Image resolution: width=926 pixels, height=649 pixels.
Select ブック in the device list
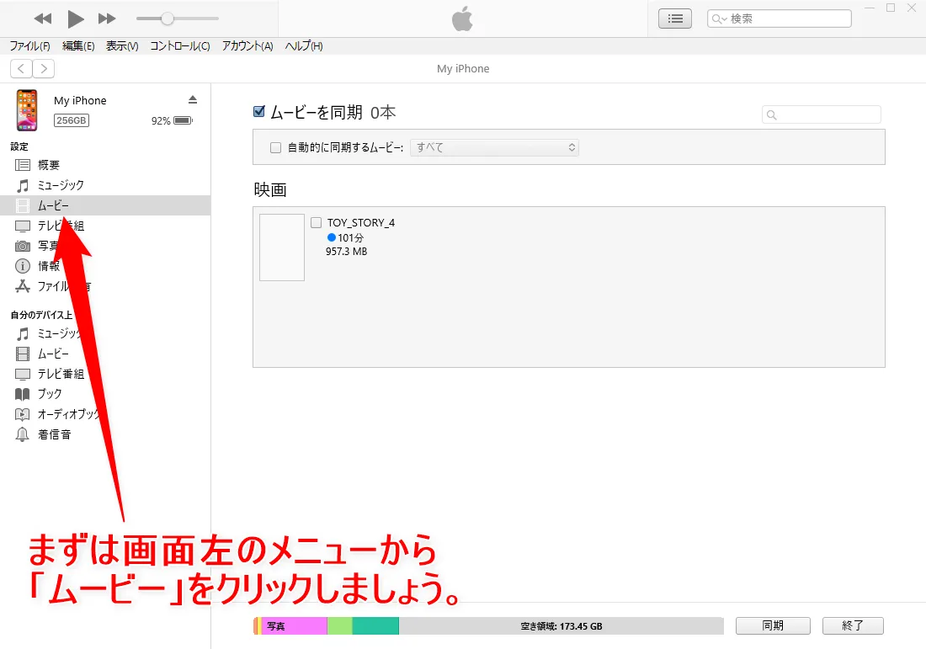[105, 394]
